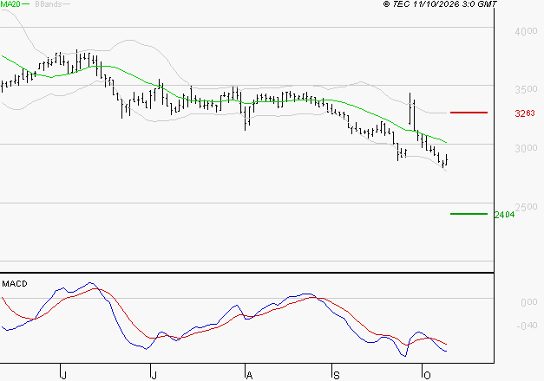Click the MA20 legend label
544x381 pixels.
pyautogui.click(x=10, y=4)
